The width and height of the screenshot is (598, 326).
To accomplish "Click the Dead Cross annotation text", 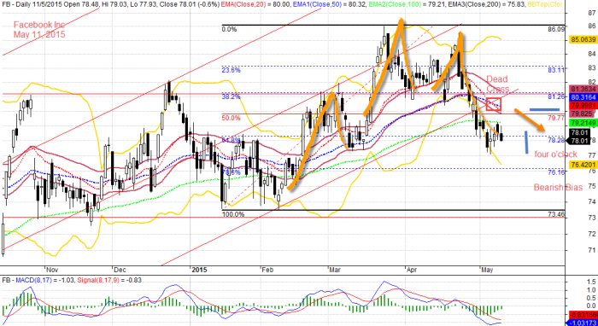I will (497, 84).
